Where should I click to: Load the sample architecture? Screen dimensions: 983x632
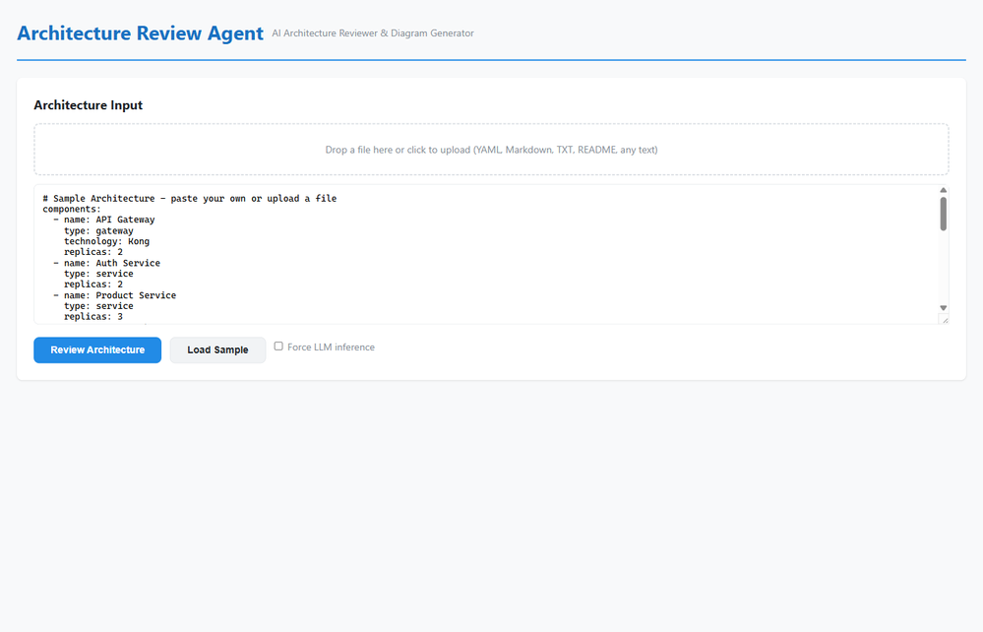point(217,349)
